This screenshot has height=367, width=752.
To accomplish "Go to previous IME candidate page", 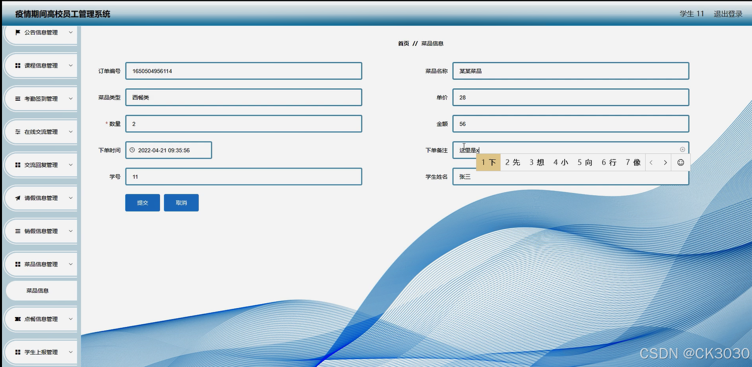I will tap(651, 163).
